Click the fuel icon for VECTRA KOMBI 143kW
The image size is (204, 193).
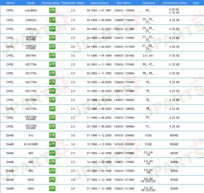click(52, 126)
